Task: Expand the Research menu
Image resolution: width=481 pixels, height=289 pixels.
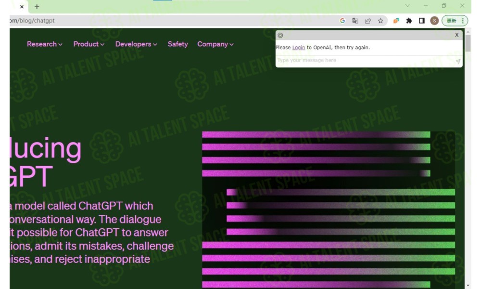Action: (x=44, y=44)
